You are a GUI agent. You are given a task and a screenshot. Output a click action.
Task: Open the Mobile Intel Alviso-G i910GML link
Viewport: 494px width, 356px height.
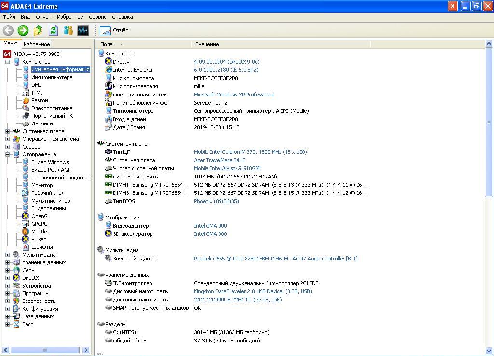click(x=228, y=168)
